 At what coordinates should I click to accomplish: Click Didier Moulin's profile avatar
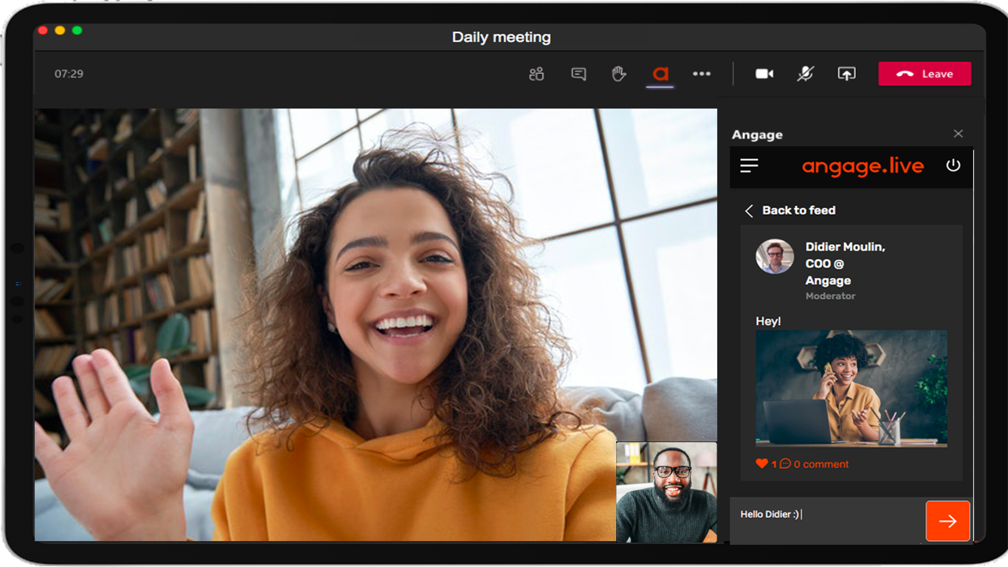(775, 257)
